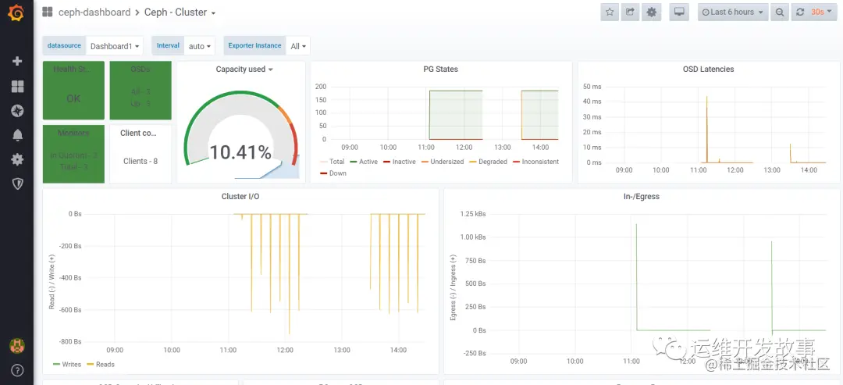Click Monitors quorum panel
This screenshot has height=385, width=843.
click(73, 154)
